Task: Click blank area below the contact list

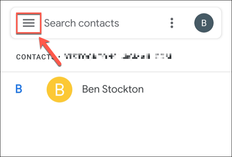Action: pos(116,132)
